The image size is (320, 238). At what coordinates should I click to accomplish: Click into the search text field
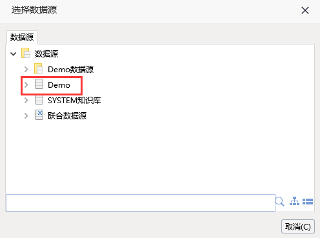coord(141,203)
